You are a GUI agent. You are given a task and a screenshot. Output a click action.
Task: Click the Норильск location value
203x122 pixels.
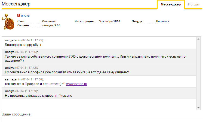click(163, 21)
